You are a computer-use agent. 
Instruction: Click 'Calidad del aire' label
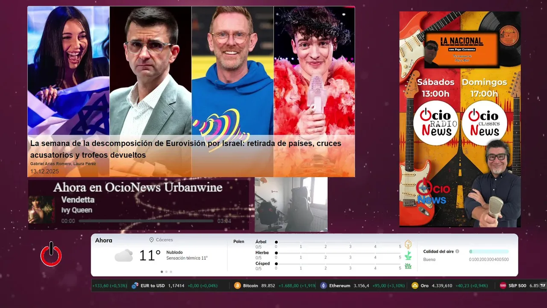pos(438,252)
